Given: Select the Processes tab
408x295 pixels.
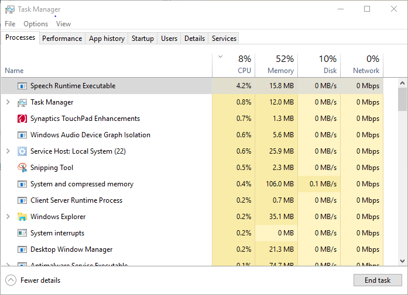Looking at the screenshot, I should point(20,37).
